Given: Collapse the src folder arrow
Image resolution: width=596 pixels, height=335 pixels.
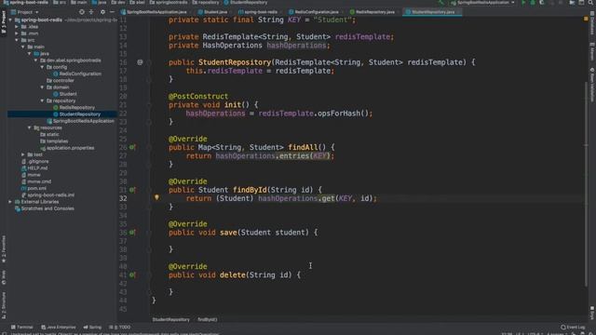Looking at the screenshot, I should tap(17, 40).
